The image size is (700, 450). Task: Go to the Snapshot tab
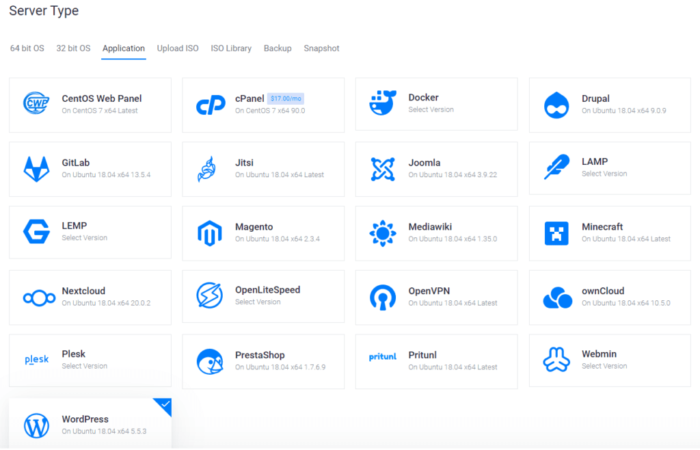[321, 49]
